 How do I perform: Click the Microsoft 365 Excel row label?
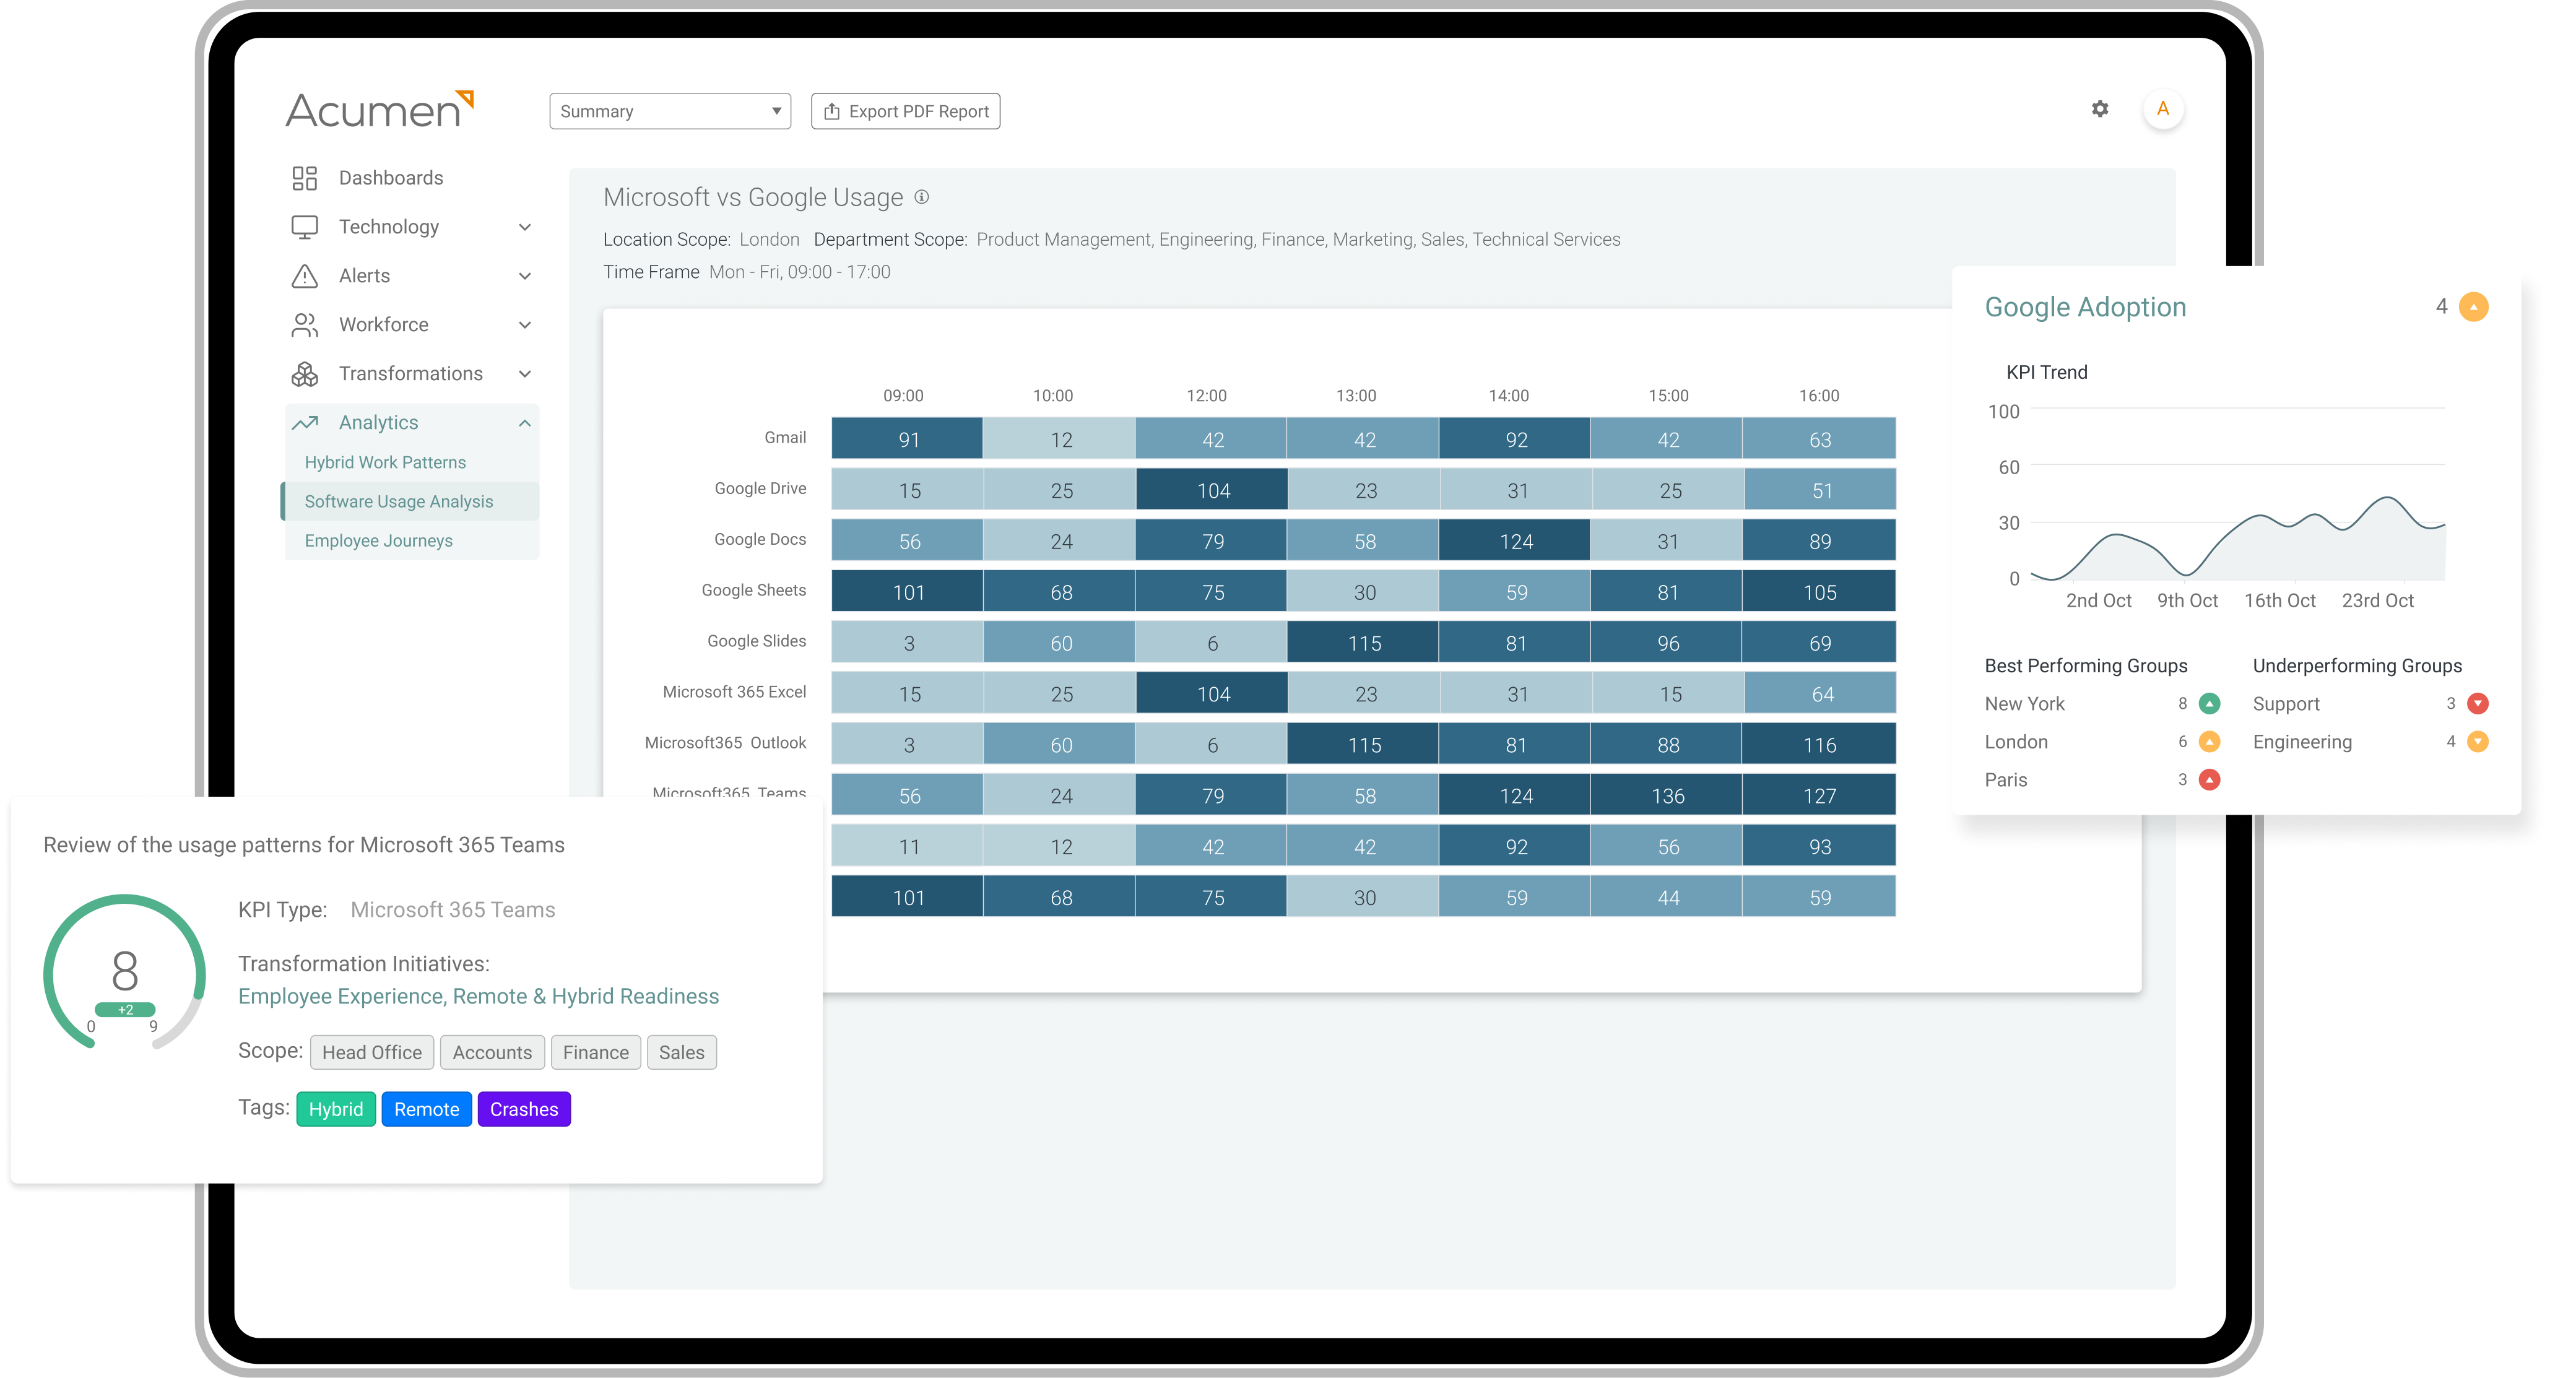point(734,692)
